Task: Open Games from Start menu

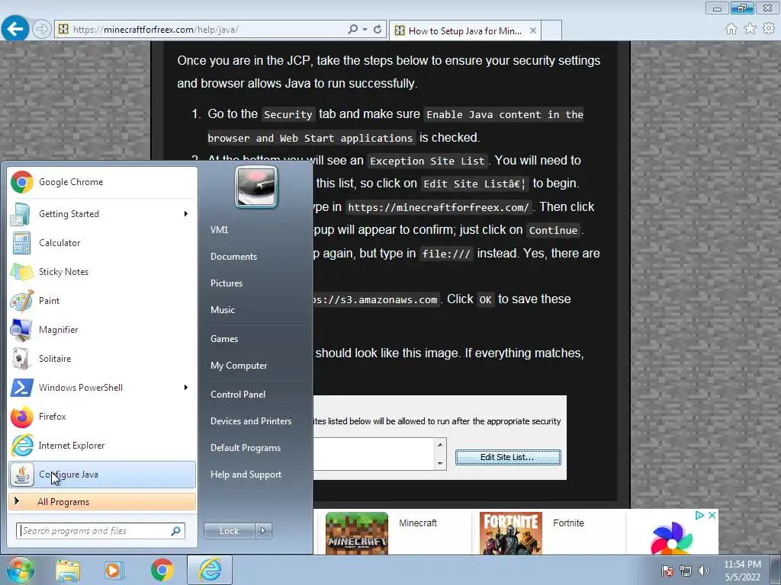Action: [224, 339]
